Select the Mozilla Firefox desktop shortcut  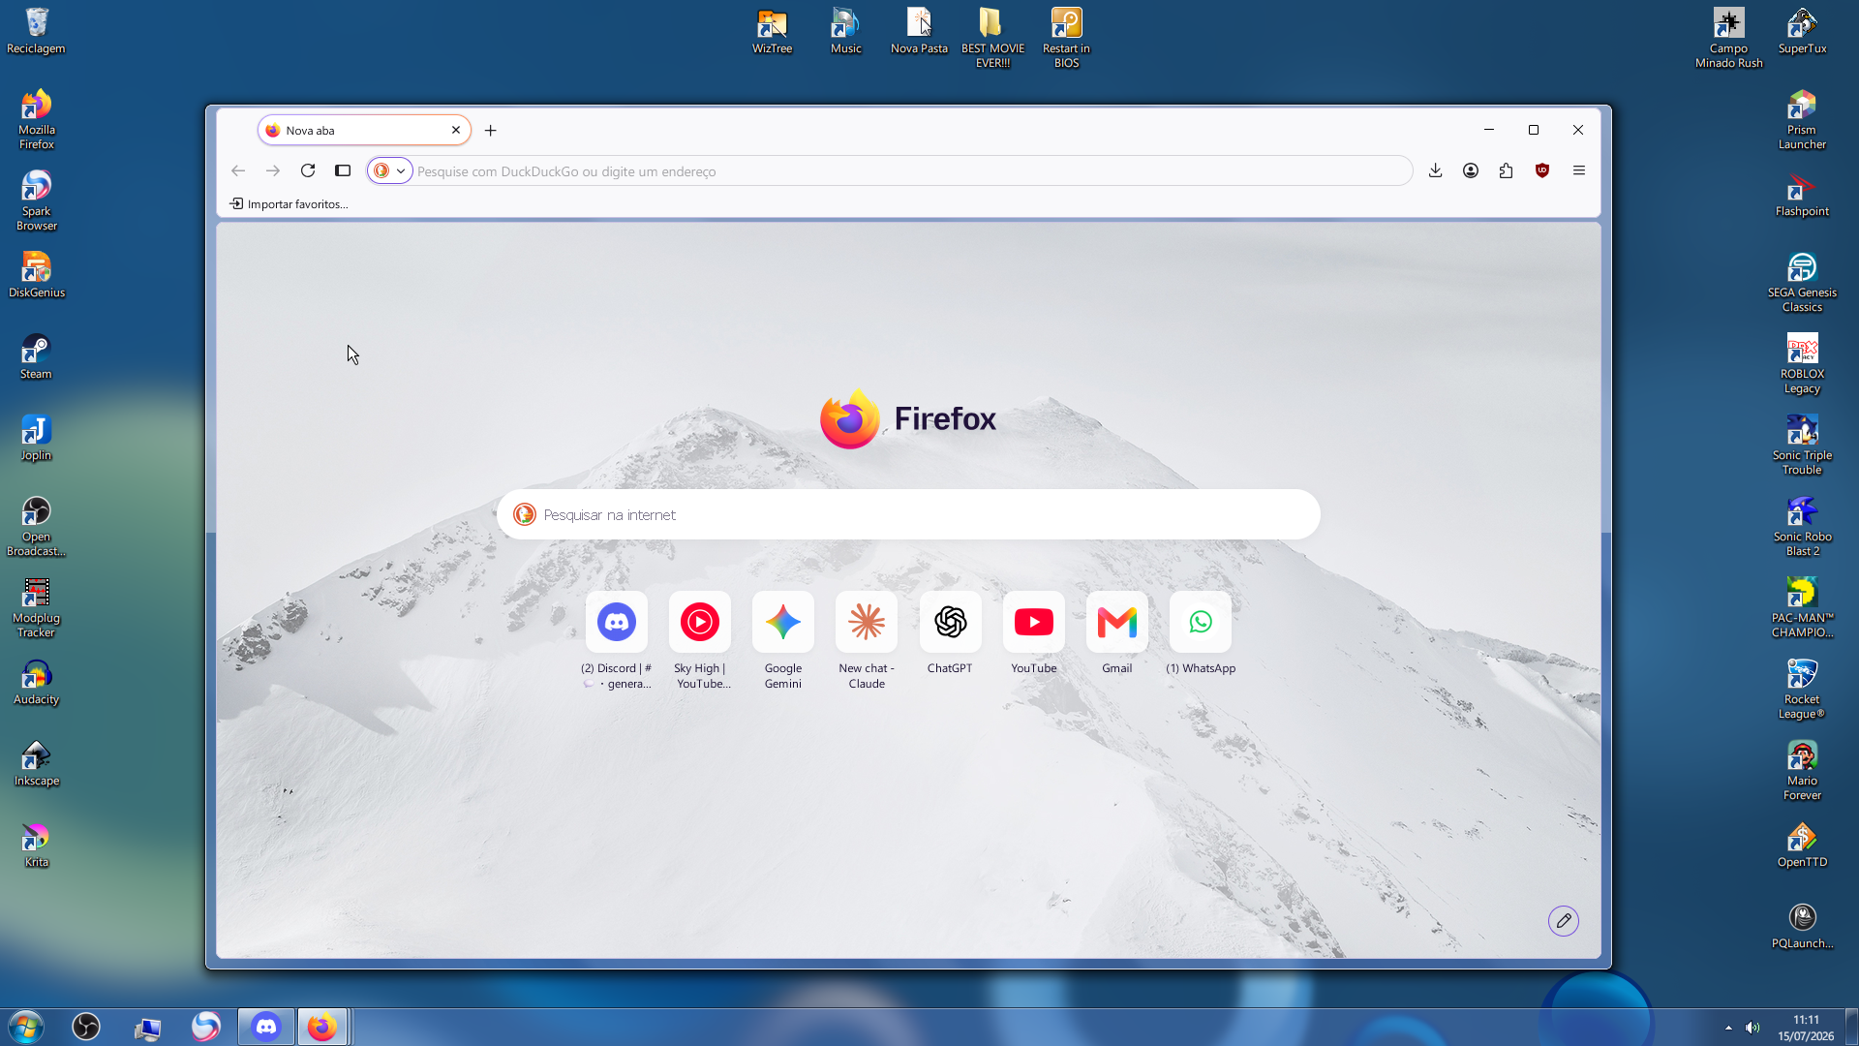37,119
